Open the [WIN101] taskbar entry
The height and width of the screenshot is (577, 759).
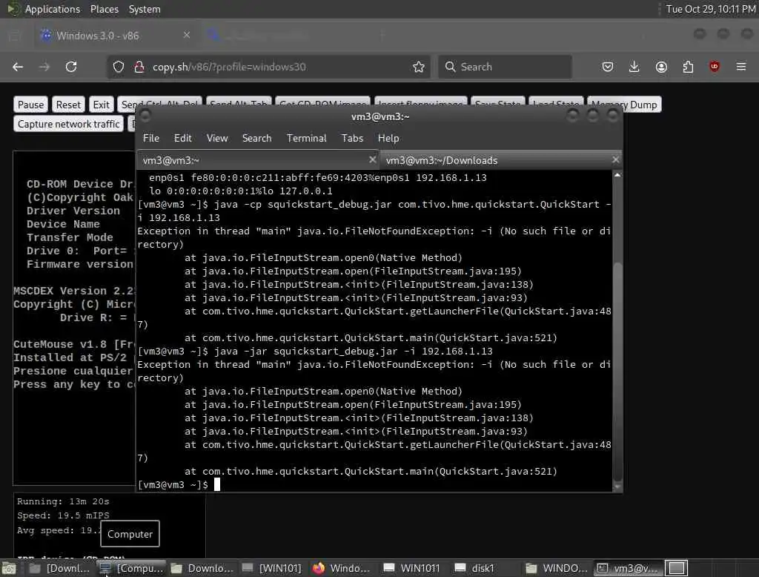[x=271, y=568]
